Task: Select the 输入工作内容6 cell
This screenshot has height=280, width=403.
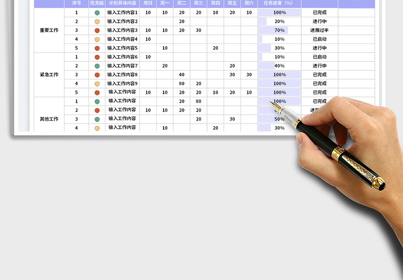Action: [x=122, y=57]
